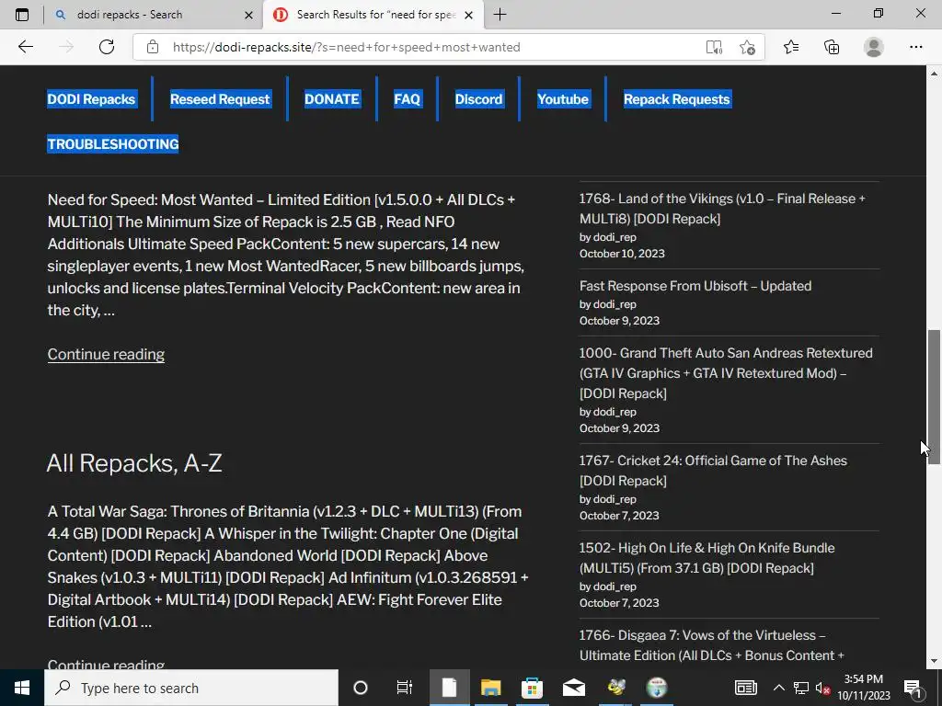Open the Windows Start menu
This screenshot has width=942, height=706.
pyautogui.click(x=22, y=688)
